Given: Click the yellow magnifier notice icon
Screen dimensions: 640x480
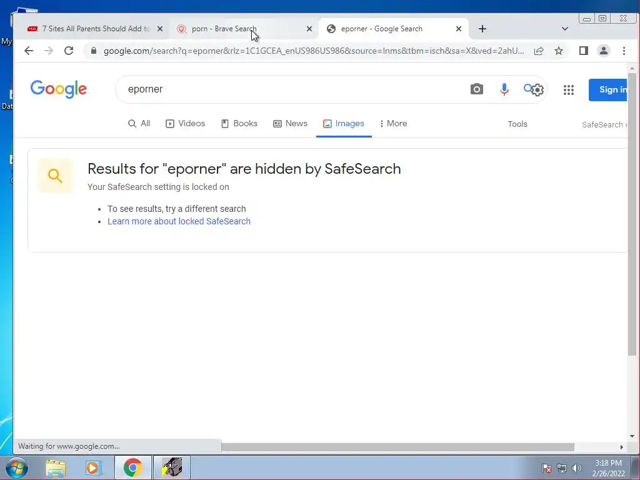Looking at the screenshot, I should [x=55, y=176].
